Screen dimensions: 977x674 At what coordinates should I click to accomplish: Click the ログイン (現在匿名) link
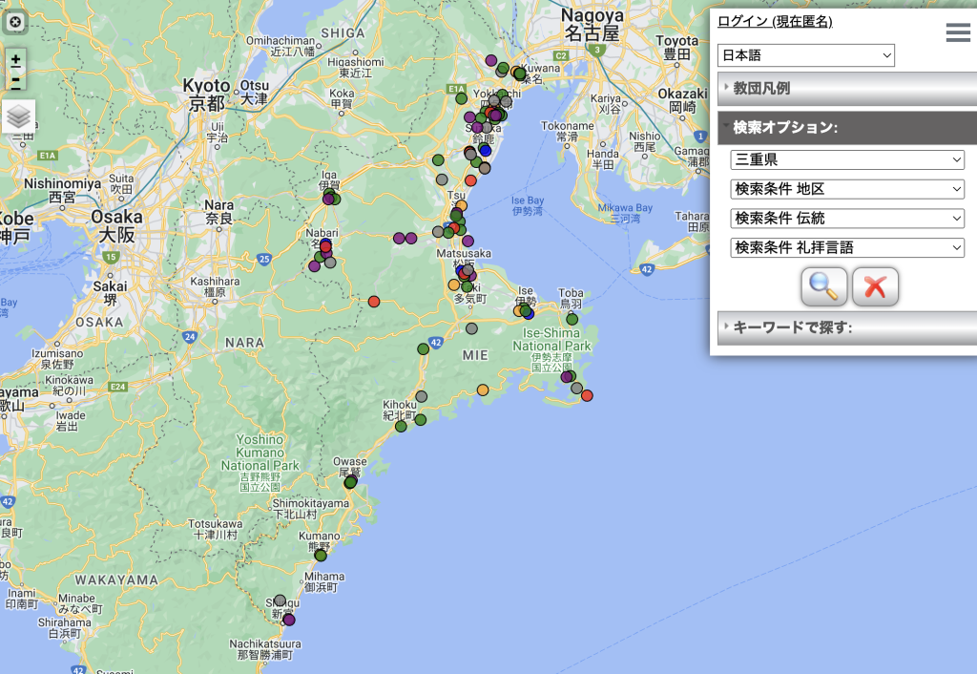click(x=775, y=21)
